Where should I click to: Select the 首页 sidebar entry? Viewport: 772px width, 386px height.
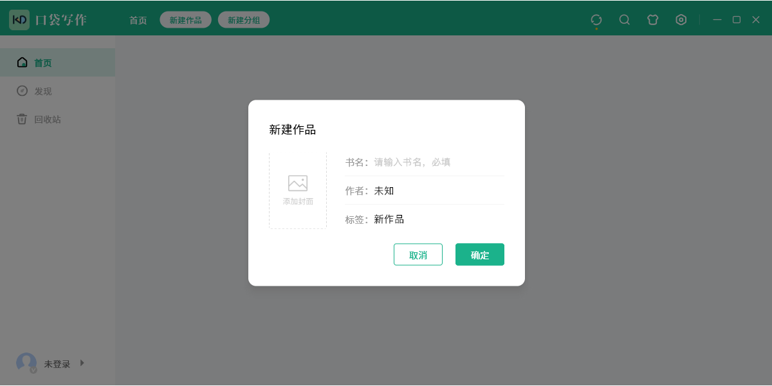(x=44, y=62)
